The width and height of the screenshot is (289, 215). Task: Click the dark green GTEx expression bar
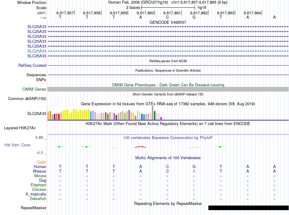(155, 115)
